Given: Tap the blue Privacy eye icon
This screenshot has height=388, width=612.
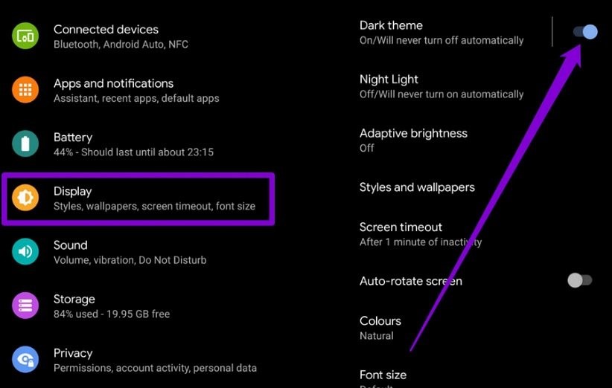Looking at the screenshot, I should click(25, 359).
